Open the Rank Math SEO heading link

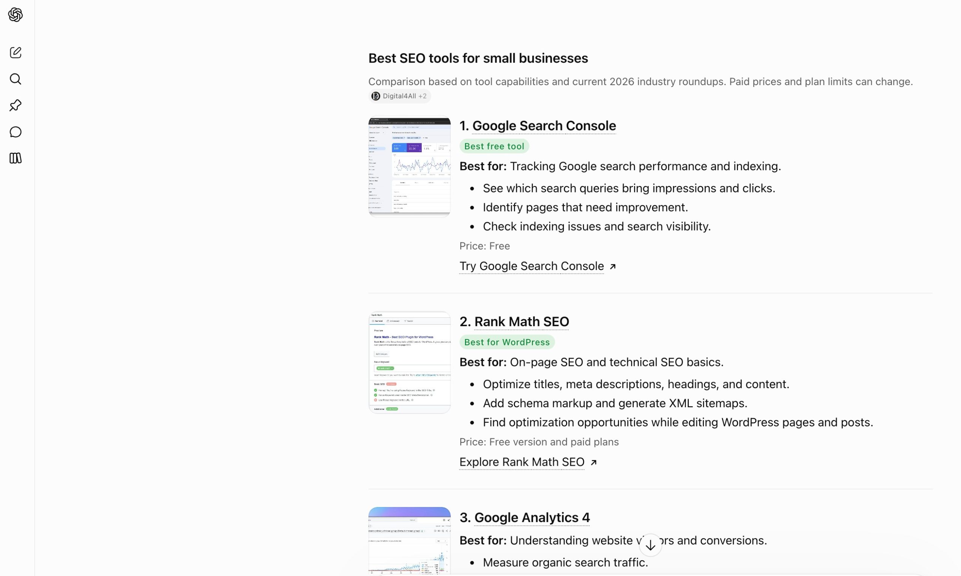tap(522, 322)
